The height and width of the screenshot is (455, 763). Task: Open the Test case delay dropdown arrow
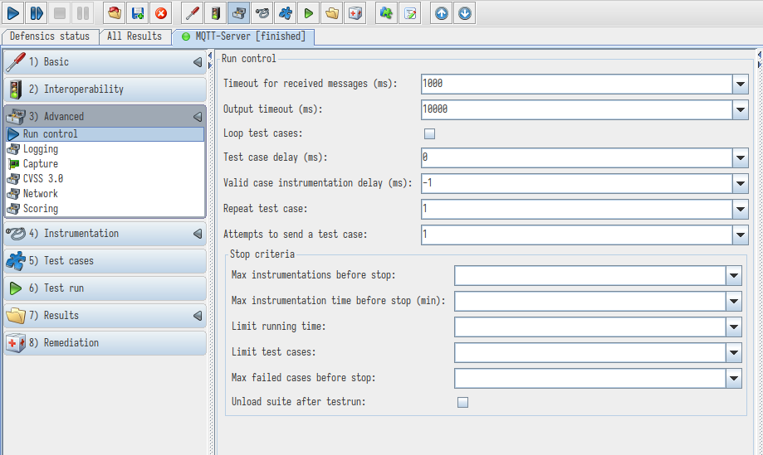[740, 157]
